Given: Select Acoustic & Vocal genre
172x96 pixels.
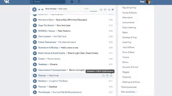Looking at the screenshot, I should (130, 67).
